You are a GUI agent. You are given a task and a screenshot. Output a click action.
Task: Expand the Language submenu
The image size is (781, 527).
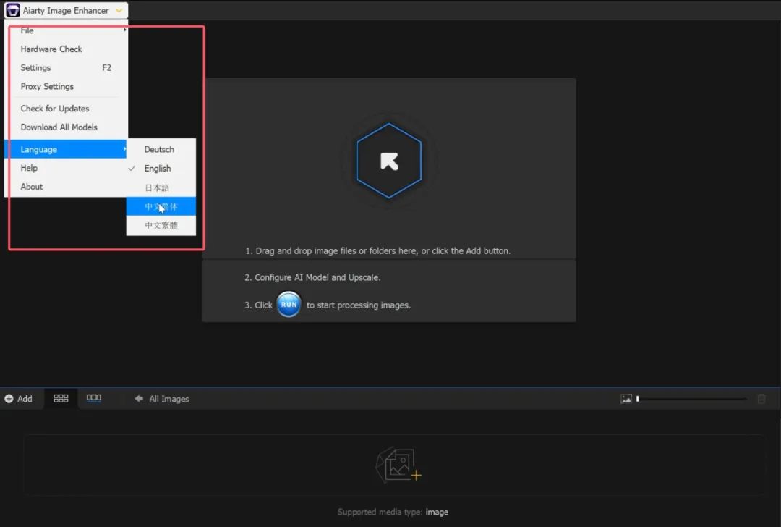click(65, 149)
